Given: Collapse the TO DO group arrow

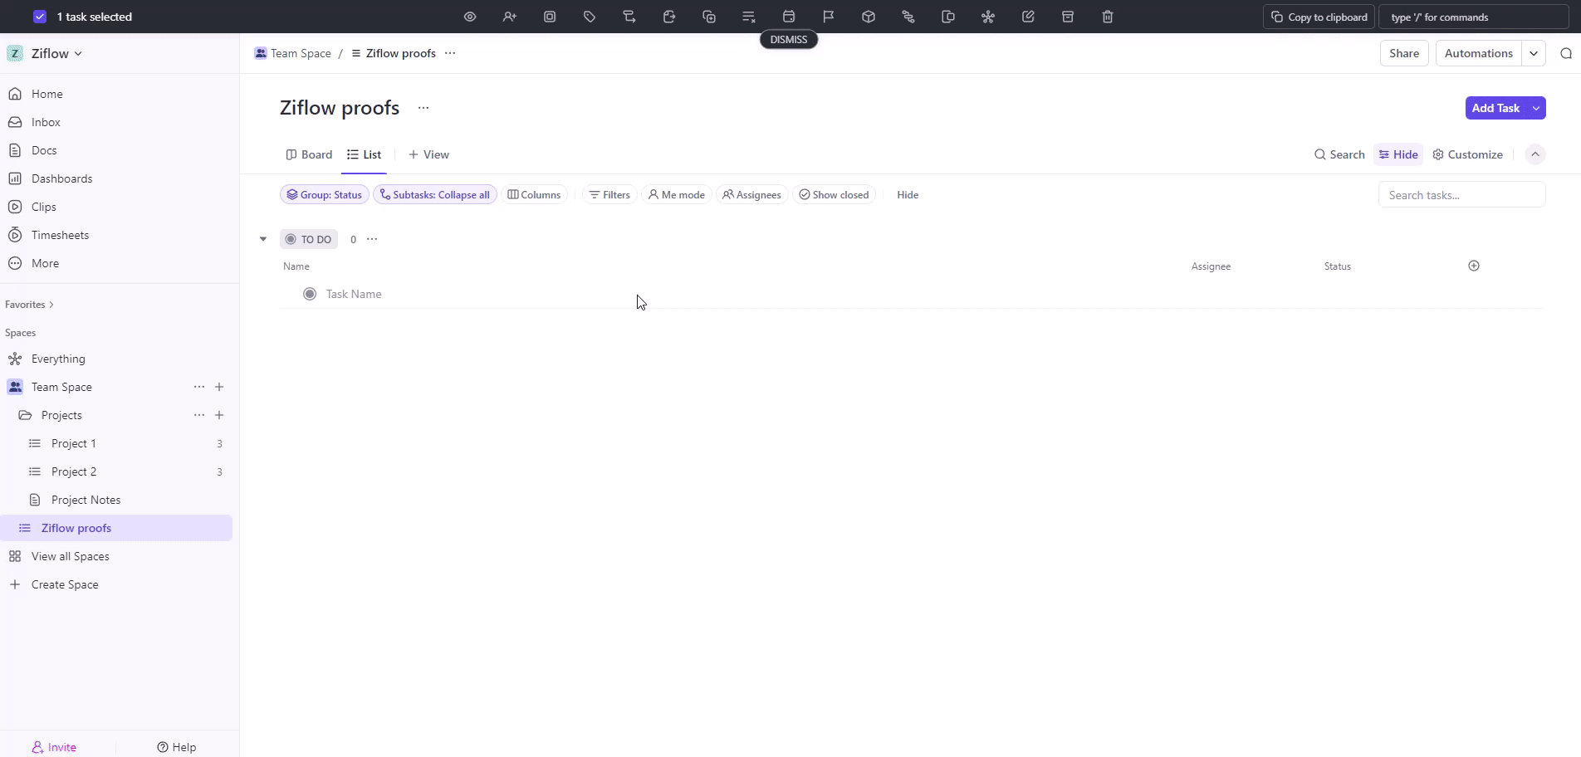Looking at the screenshot, I should (263, 239).
